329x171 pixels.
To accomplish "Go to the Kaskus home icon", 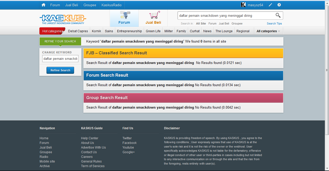I will [x=43, y=5].
